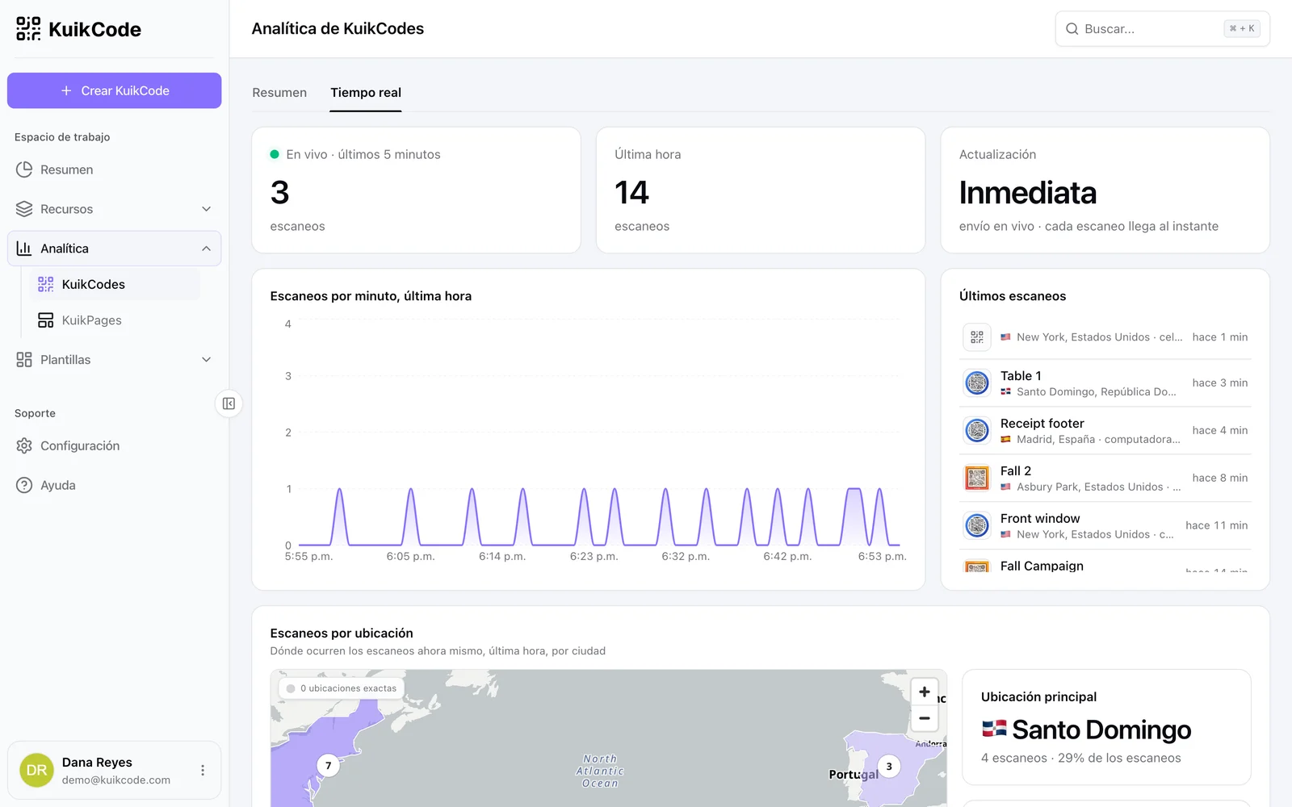Switch to the Resumen tab
This screenshot has height=807, width=1292.
tap(279, 93)
